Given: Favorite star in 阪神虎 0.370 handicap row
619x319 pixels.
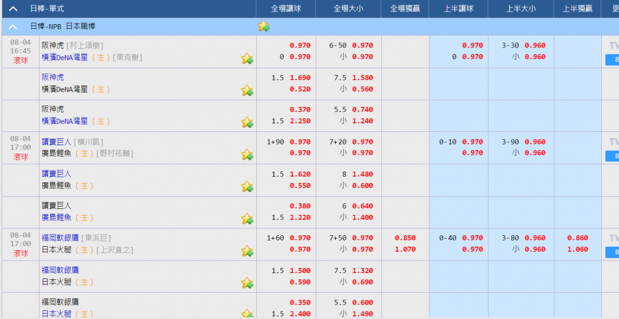Looking at the screenshot, I should (x=247, y=123).
